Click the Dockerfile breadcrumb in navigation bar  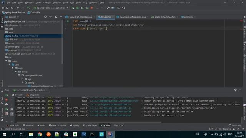tap(34, 13)
